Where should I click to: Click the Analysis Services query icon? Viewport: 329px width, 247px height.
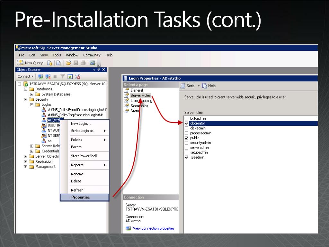(59, 63)
